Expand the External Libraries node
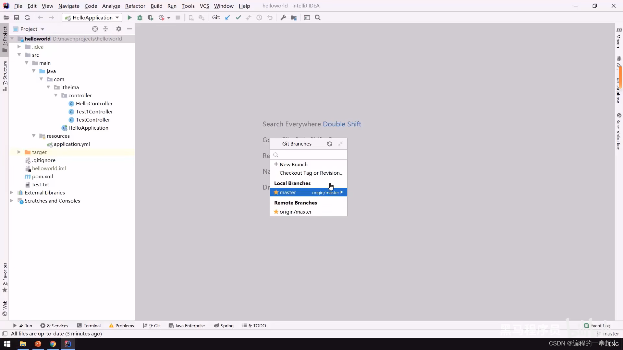Screen dimensions: 623x350 [12, 192]
